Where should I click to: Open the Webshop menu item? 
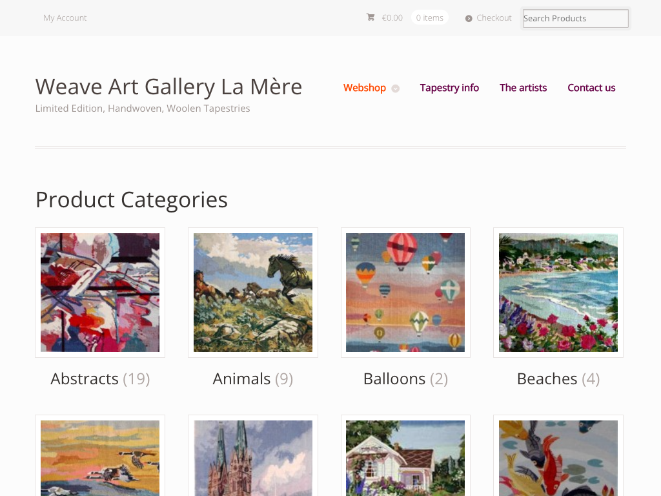[x=365, y=88]
